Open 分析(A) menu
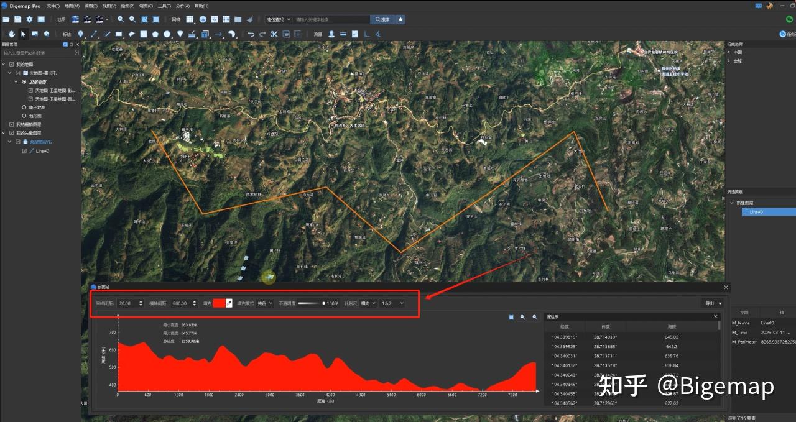The width and height of the screenshot is (796, 422). point(183,6)
